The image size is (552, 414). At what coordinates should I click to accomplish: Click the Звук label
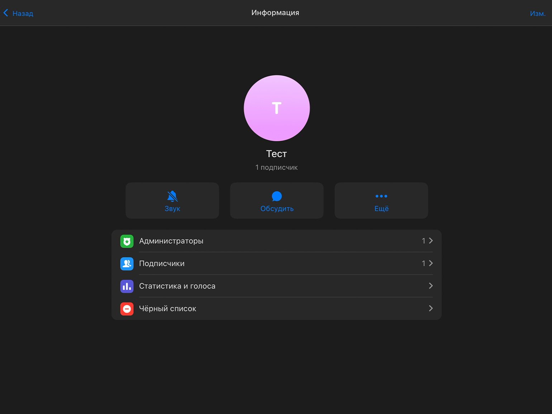coord(172,209)
